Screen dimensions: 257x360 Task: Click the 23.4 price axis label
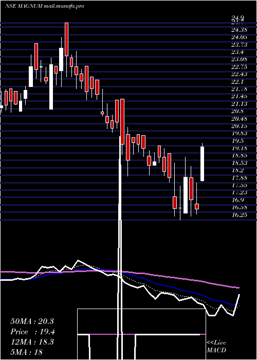coord(237,52)
